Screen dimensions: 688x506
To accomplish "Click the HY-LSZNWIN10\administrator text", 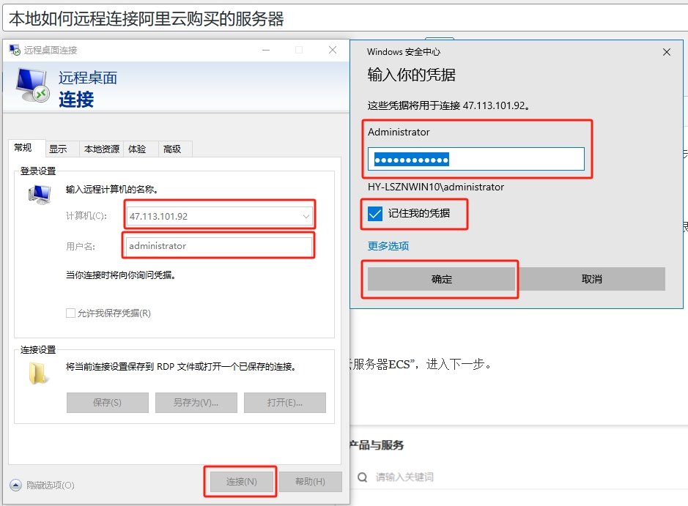I will (436, 187).
